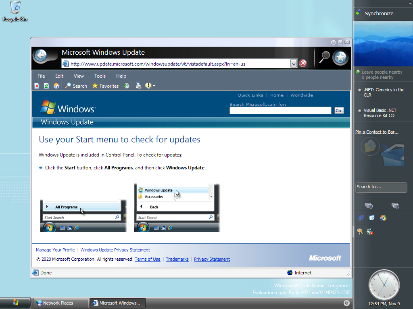Expand the address bar URL dropdown
Image resolution: width=413 pixels, height=309 pixels.
pyautogui.click(x=294, y=64)
